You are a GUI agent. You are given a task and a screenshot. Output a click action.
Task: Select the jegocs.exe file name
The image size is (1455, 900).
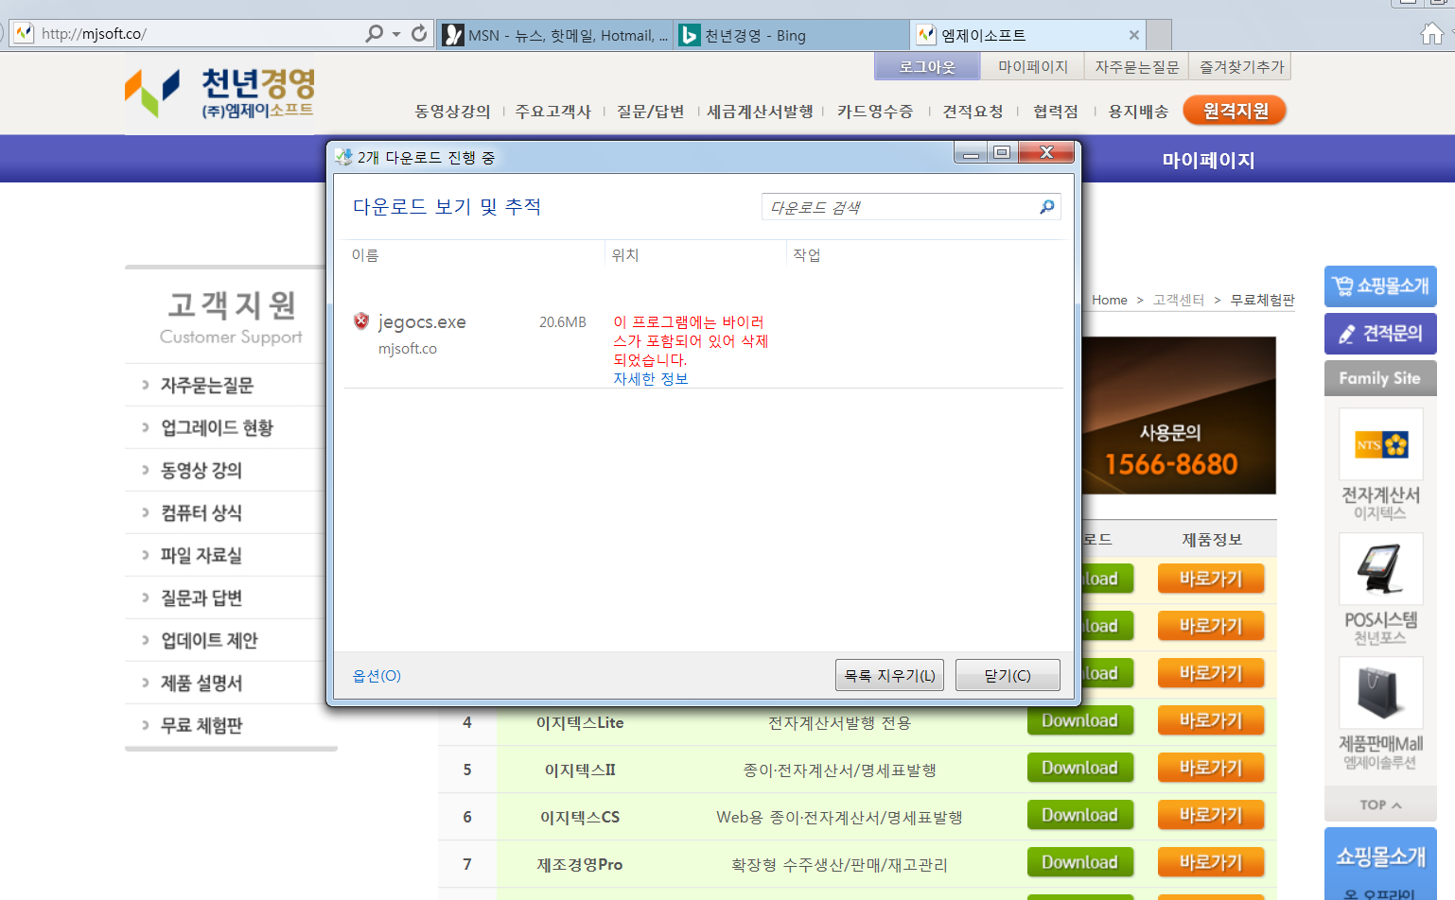click(422, 321)
